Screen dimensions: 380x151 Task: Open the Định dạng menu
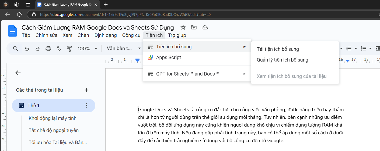click(x=106, y=35)
